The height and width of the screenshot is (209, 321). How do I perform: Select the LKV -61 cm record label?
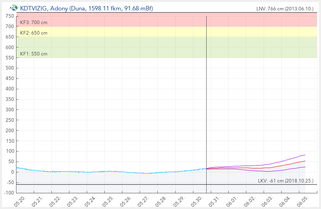click(x=286, y=181)
